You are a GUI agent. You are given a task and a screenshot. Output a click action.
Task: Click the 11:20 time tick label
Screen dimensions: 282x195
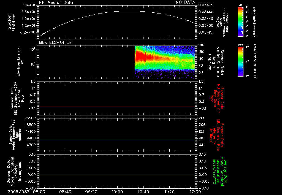(x=169, y=192)
